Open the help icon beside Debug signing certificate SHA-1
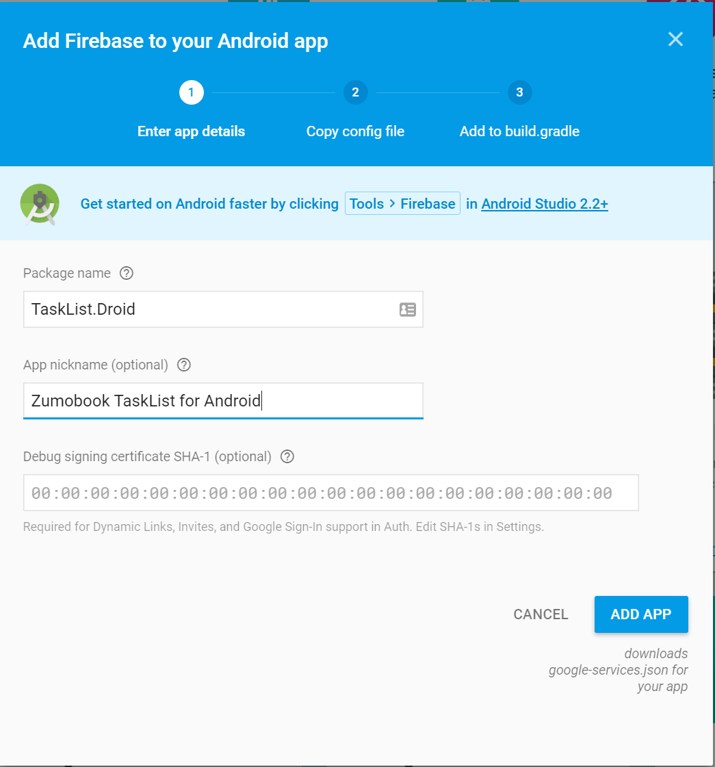This screenshot has width=715, height=767. [x=287, y=456]
